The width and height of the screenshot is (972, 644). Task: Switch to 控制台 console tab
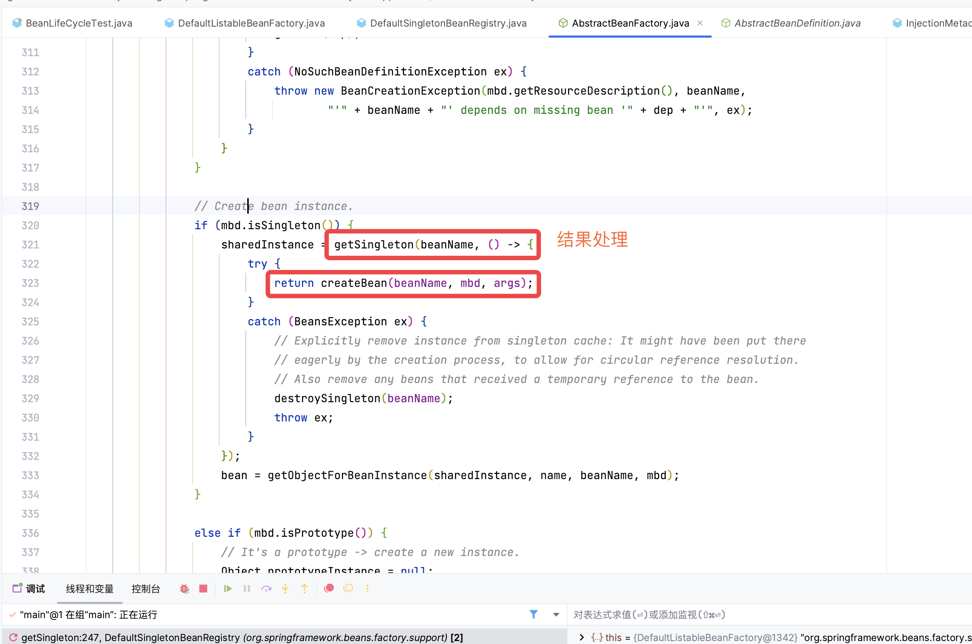pos(145,589)
